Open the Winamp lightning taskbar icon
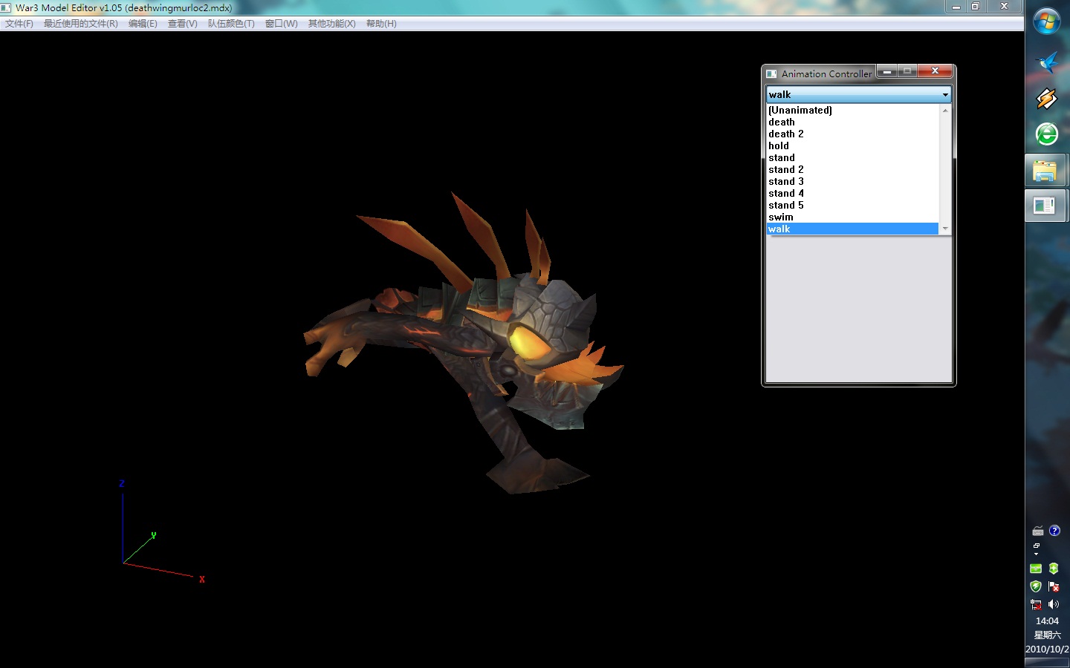The image size is (1070, 668). 1047,99
